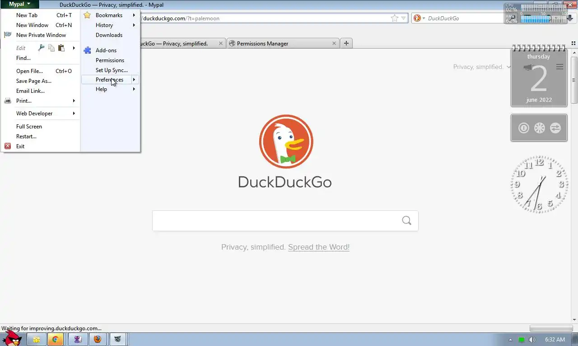Click the Add-ons puzzle piece icon
The width and height of the screenshot is (578, 346).
[87, 50]
